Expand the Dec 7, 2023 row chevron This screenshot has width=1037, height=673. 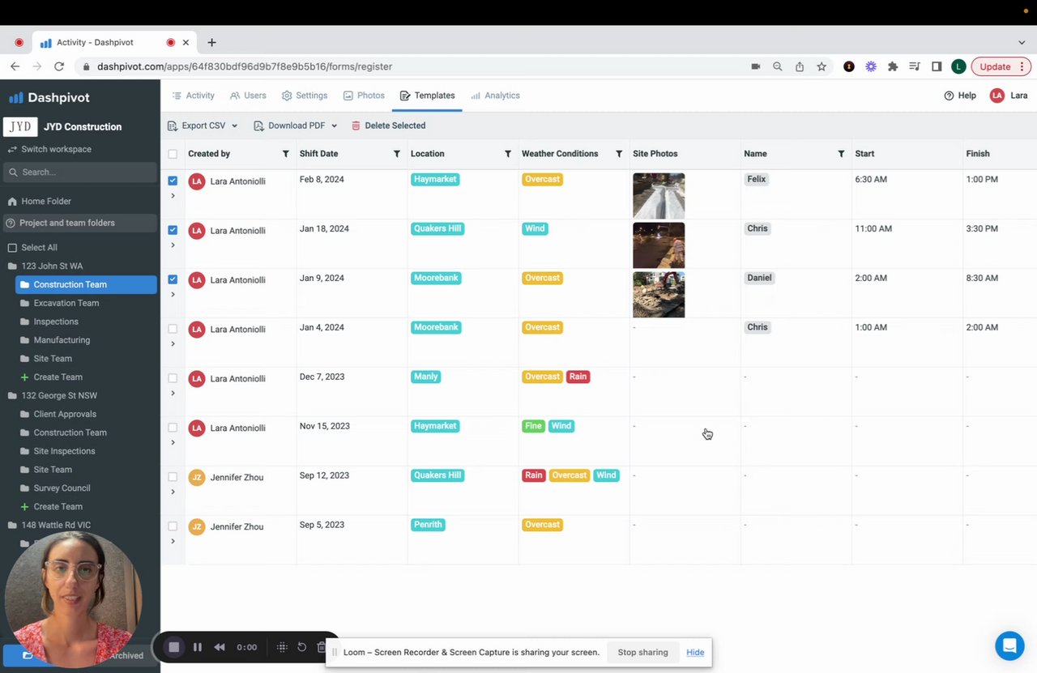[173, 394]
